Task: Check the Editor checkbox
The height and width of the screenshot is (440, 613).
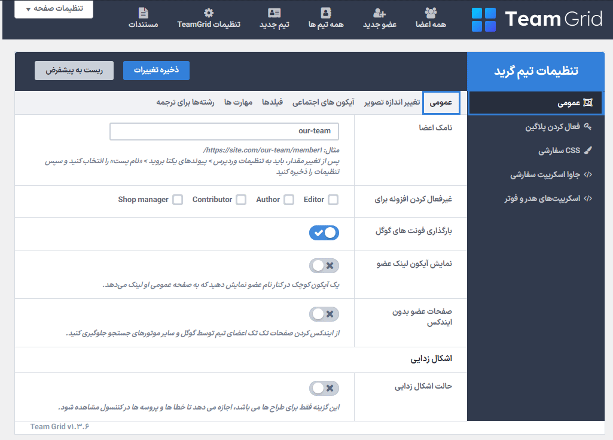Action: click(333, 200)
